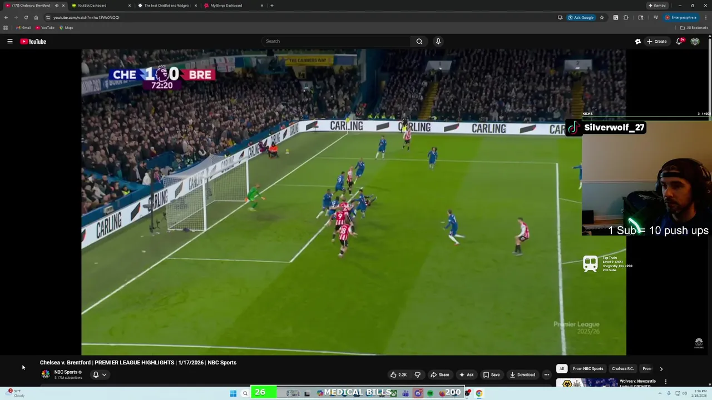This screenshot has width=712, height=400.
Task: Open the YouTube account avatar menu
Action: (x=695, y=41)
